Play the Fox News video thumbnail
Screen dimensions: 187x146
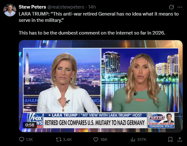click(101, 86)
